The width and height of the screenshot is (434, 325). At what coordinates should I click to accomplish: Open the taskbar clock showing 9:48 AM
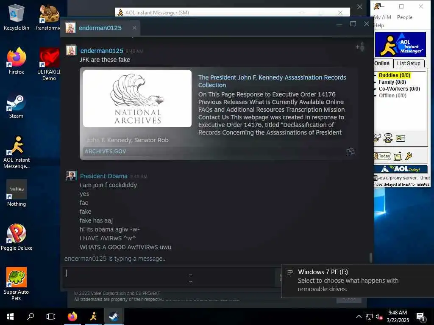[398, 317]
